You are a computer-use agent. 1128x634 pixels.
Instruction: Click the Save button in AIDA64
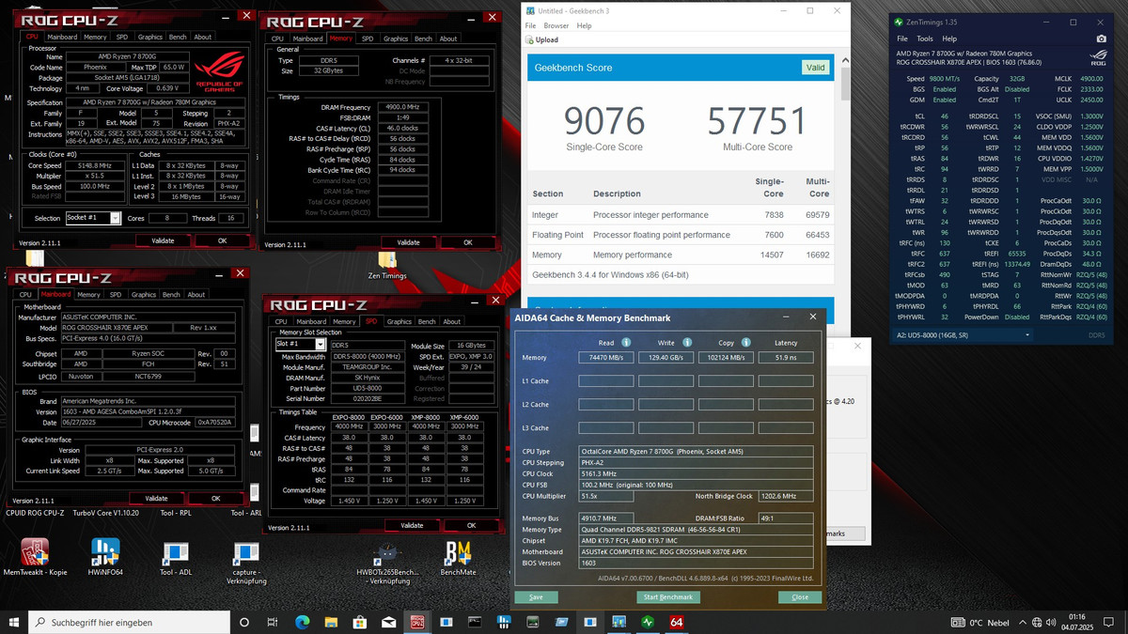coord(536,597)
